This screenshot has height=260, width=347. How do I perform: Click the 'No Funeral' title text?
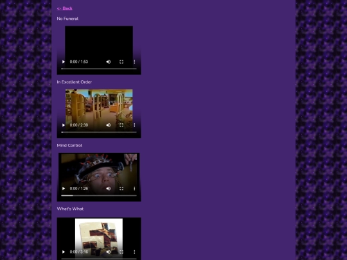pos(67,19)
